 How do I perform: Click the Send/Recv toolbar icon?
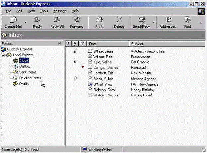pos(142,22)
